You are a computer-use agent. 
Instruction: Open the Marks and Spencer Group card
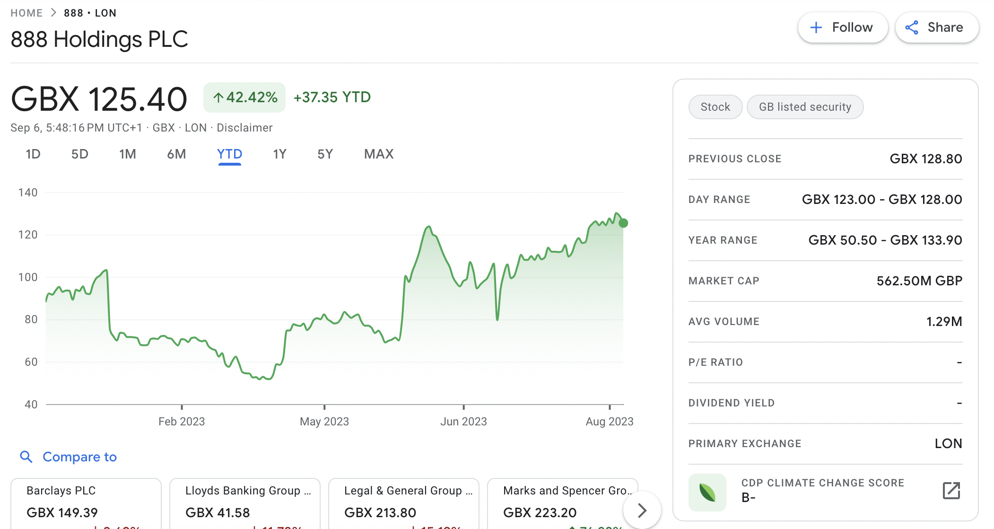point(563,503)
